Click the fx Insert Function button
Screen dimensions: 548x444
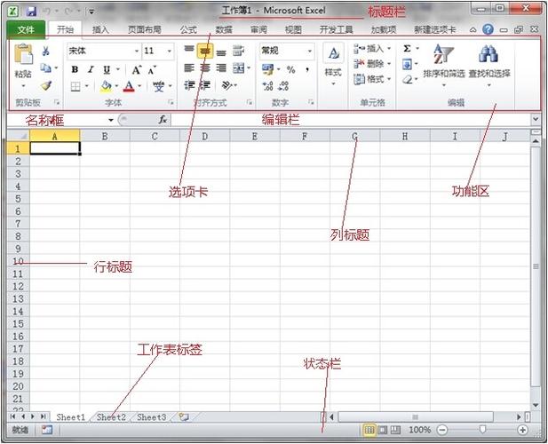click(163, 120)
